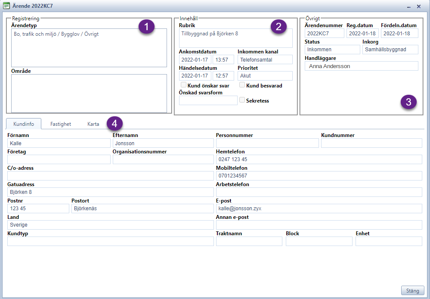
Task: Click the C/o-adress field
Action: [x=111, y=176]
